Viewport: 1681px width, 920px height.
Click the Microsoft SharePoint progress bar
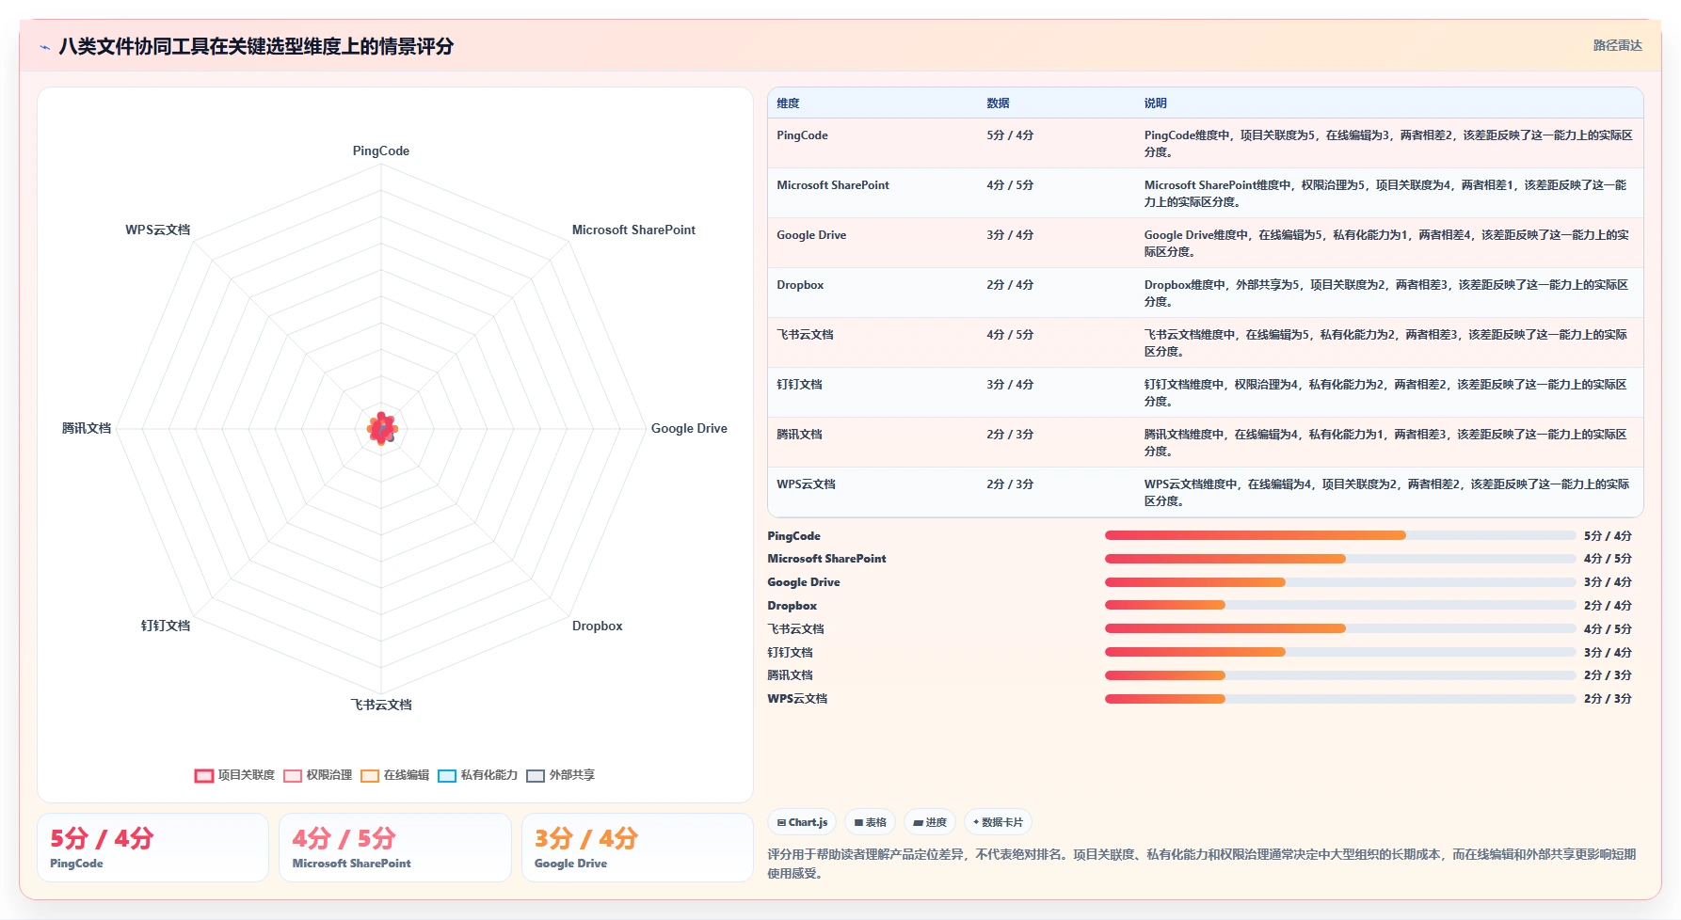[x=1340, y=559]
